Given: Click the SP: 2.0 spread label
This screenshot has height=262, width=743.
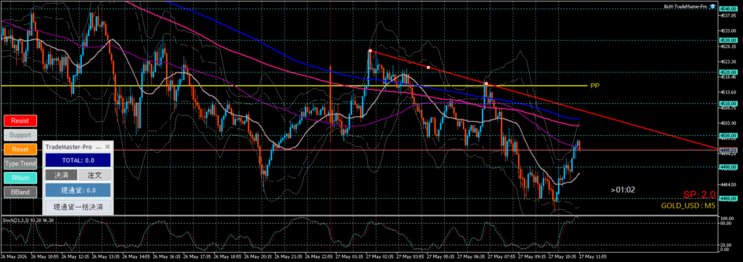Looking at the screenshot, I should pos(699,195).
